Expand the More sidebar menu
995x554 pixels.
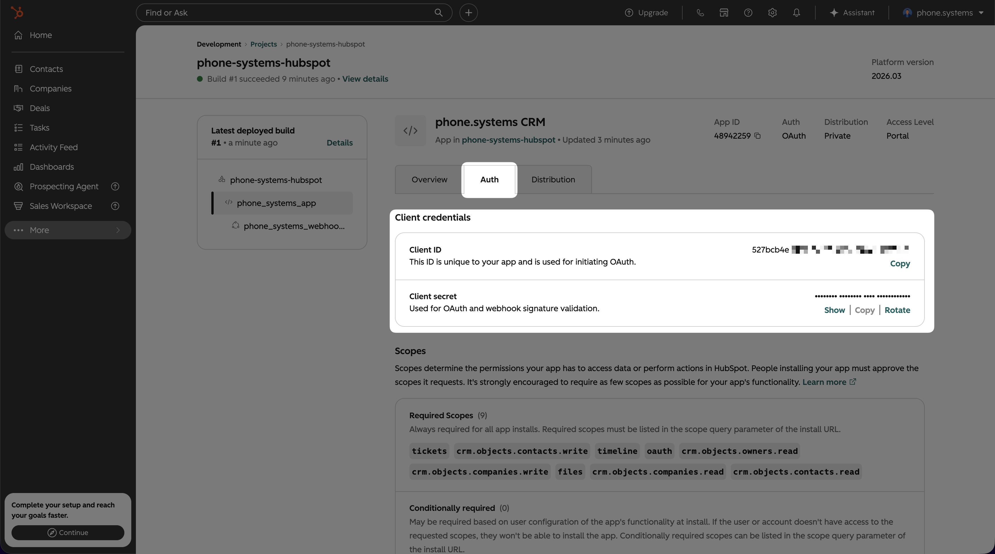pyautogui.click(x=68, y=230)
